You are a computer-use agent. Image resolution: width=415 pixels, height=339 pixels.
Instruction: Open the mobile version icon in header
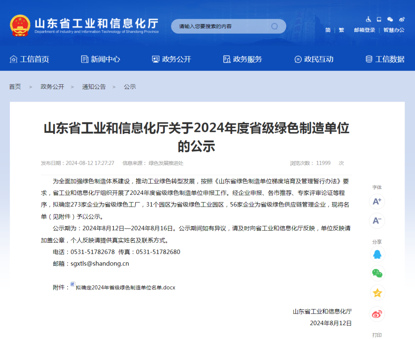click(379, 19)
